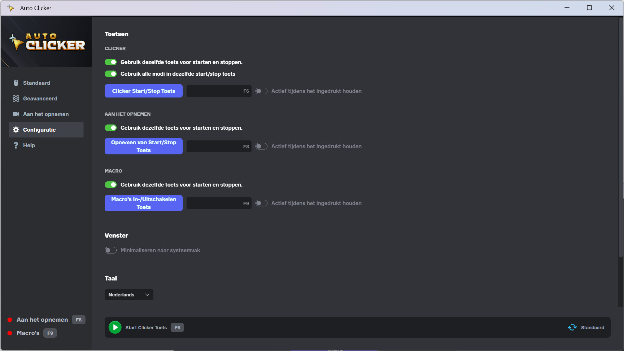The width and height of the screenshot is (624, 351).
Task: Click the blue sync arrows icon near Standaard
Action: [572, 328]
